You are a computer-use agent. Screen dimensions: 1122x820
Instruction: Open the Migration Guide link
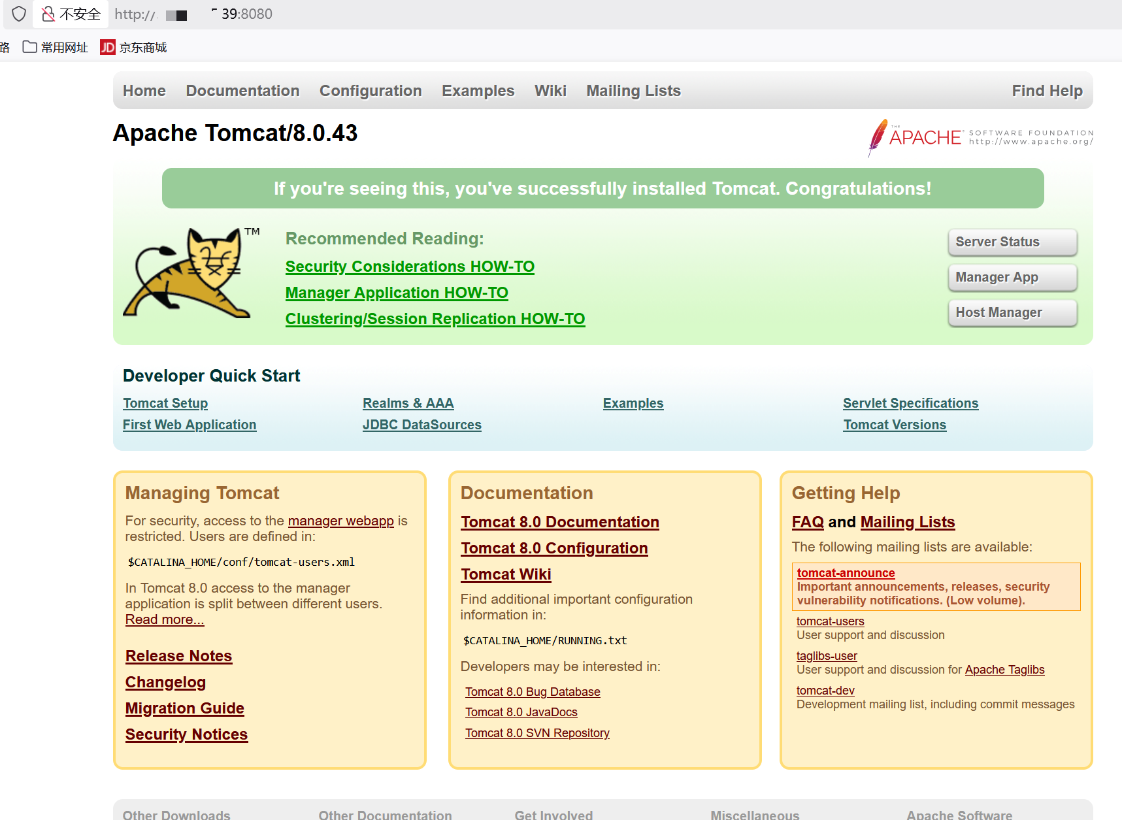tap(185, 708)
